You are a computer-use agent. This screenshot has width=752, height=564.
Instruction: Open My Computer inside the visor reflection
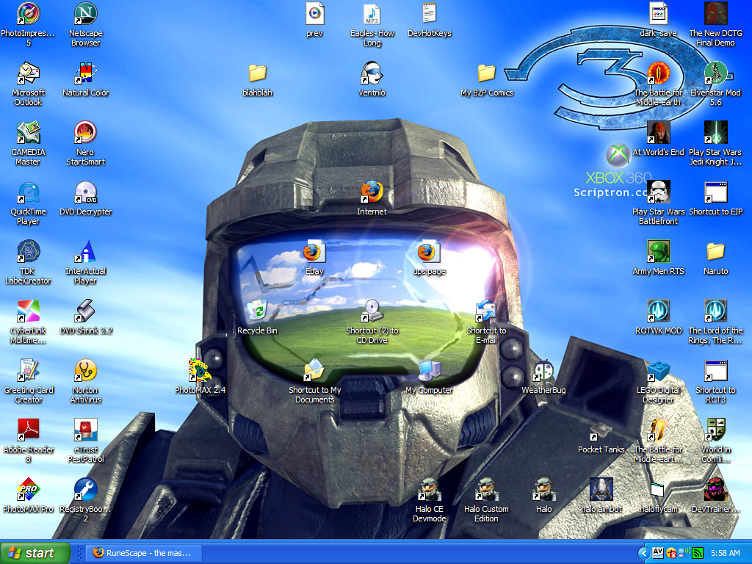pos(430,372)
